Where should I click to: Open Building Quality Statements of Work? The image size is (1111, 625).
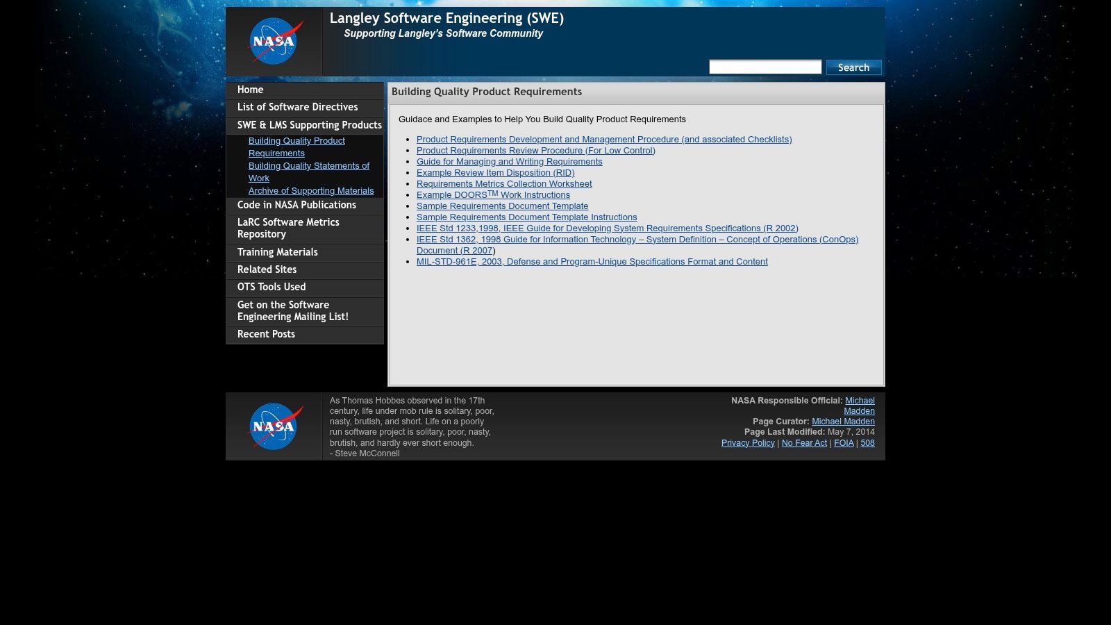pos(309,172)
